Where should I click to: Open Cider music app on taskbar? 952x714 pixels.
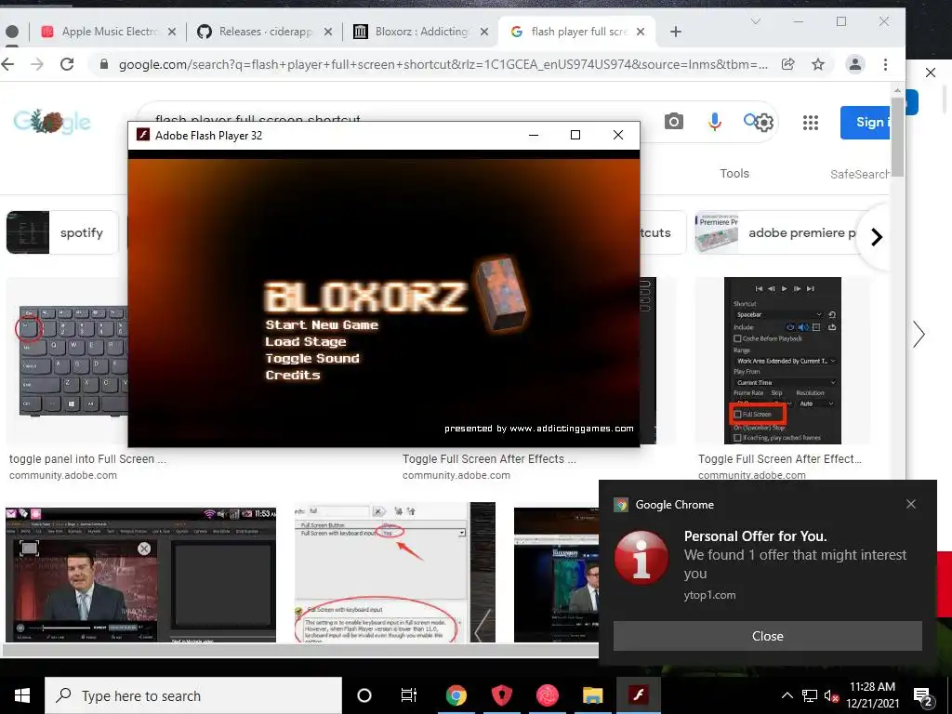(547, 695)
